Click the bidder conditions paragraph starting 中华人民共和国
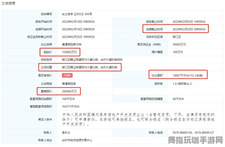 point(138,120)
